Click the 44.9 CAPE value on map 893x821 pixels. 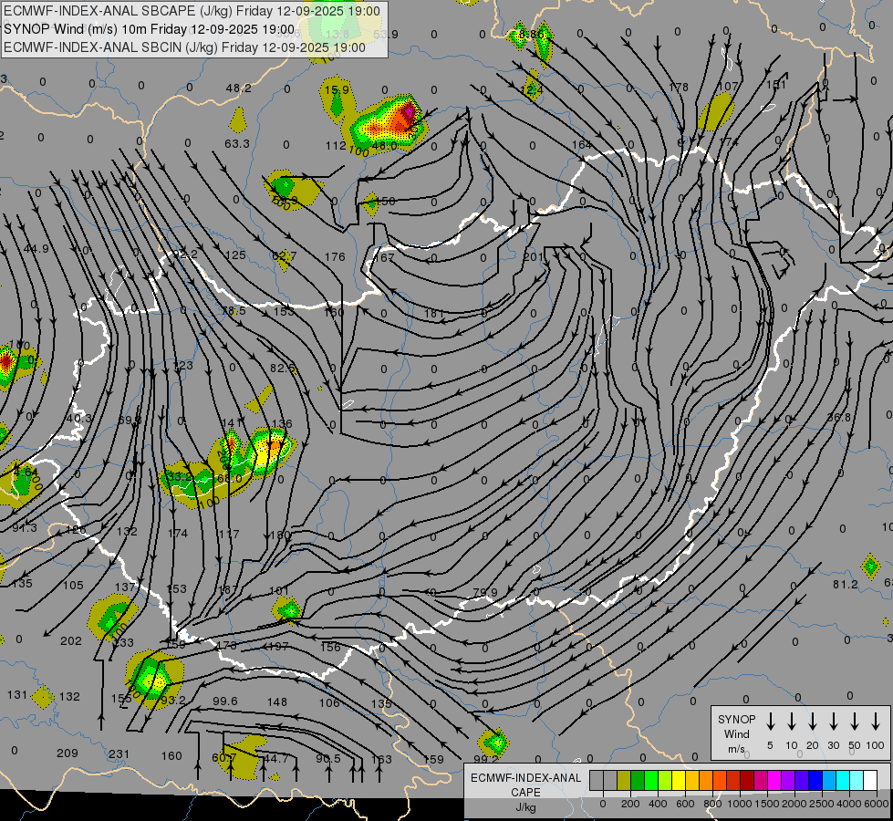[x=36, y=248]
